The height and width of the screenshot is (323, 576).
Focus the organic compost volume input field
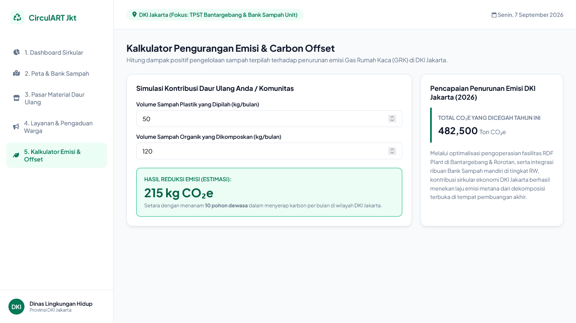pyautogui.click(x=269, y=151)
